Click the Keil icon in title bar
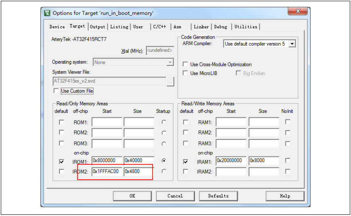 point(47,13)
